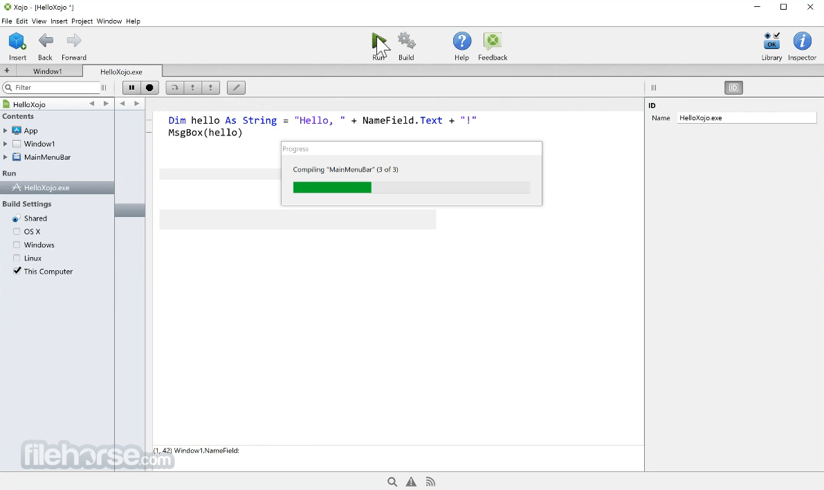Image resolution: width=824 pixels, height=490 pixels.
Task: Select MainMenuBar in Contents list
Action: pos(47,157)
